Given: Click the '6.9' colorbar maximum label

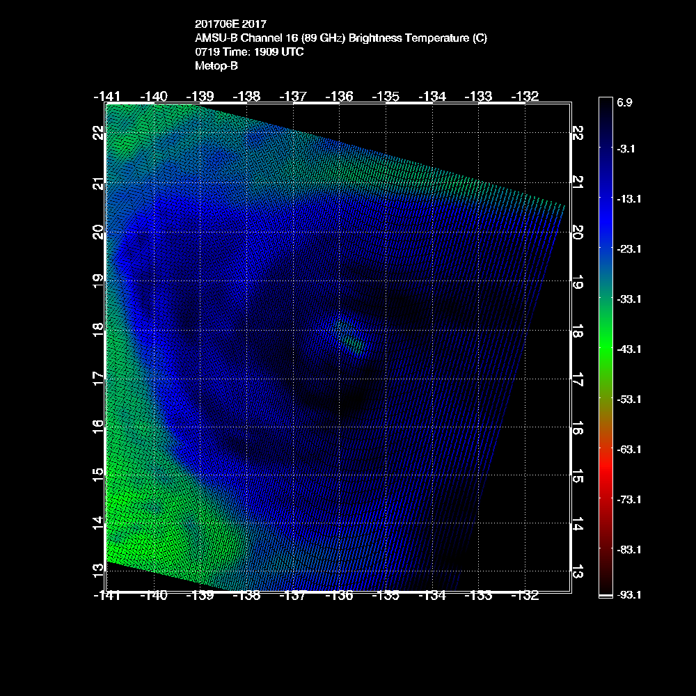Looking at the screenshot, I should (x=624, y=102).
